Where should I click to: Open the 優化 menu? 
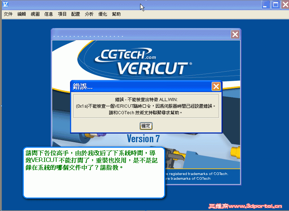click(103, 14)
